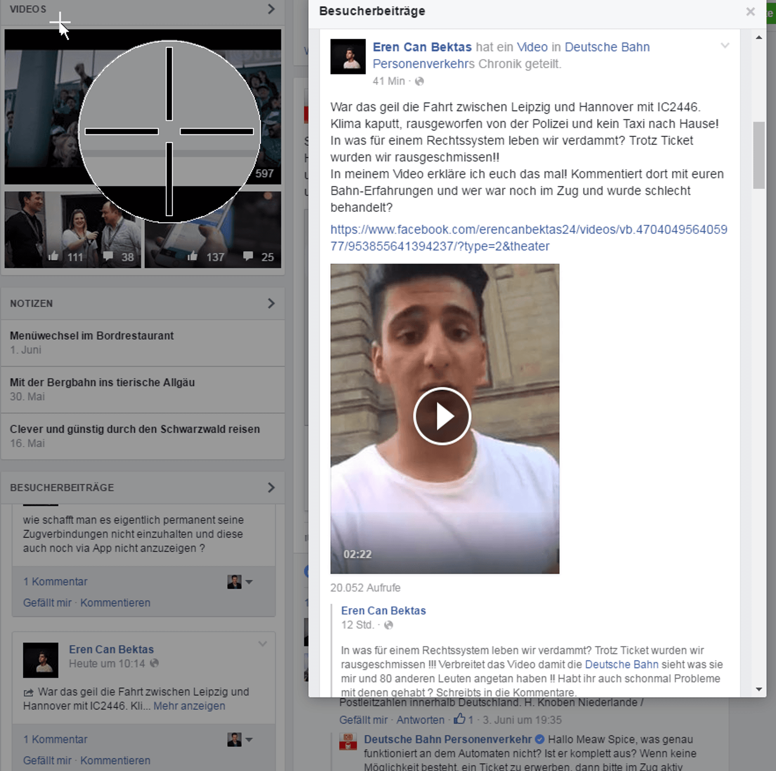The image size is (776, 771).
Task: Click popup scrollbar up arrow
Action: 759,38
